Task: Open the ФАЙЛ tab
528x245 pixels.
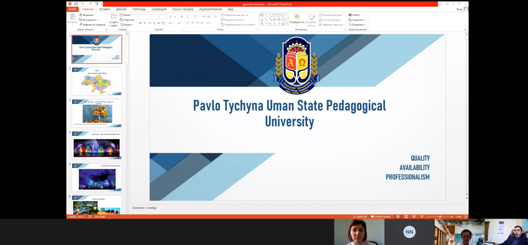Action: tap(73, 9)
